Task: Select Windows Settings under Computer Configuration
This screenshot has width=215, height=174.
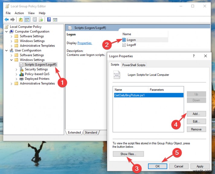Action: pyautogui.click(x=32, y=41)
